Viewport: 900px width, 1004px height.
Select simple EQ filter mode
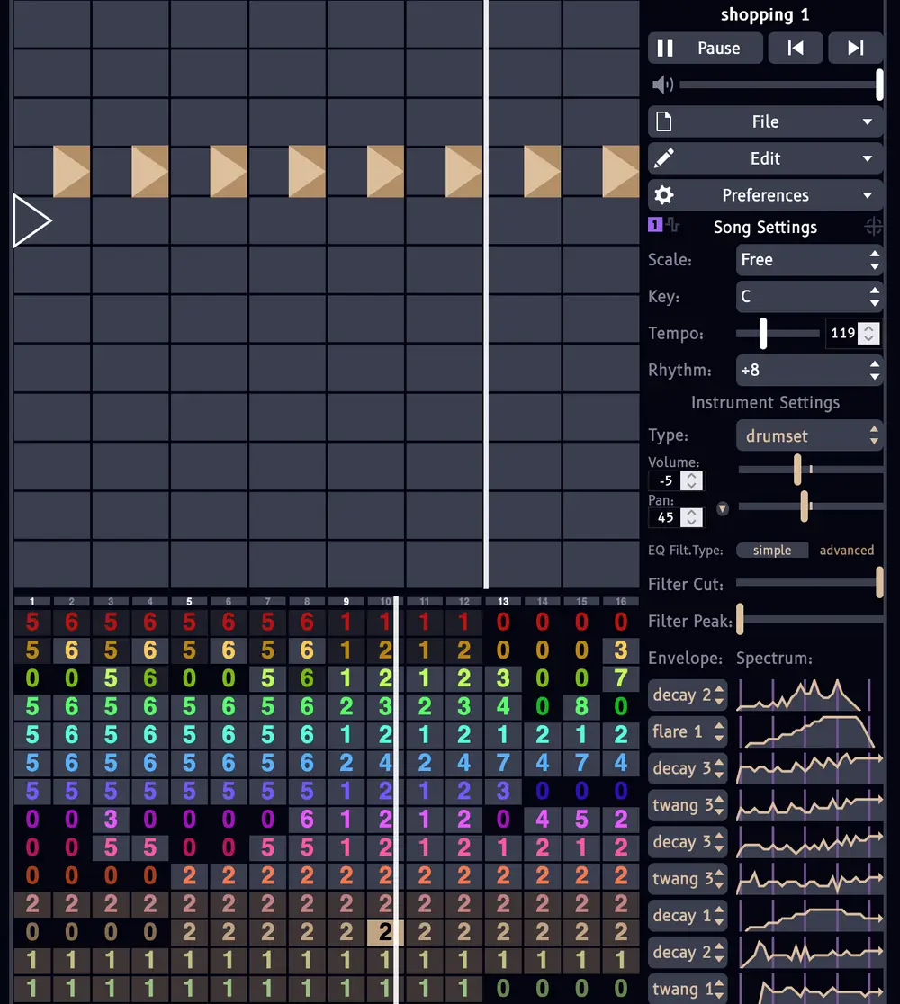pyautogui.click(x=772, y=550)
